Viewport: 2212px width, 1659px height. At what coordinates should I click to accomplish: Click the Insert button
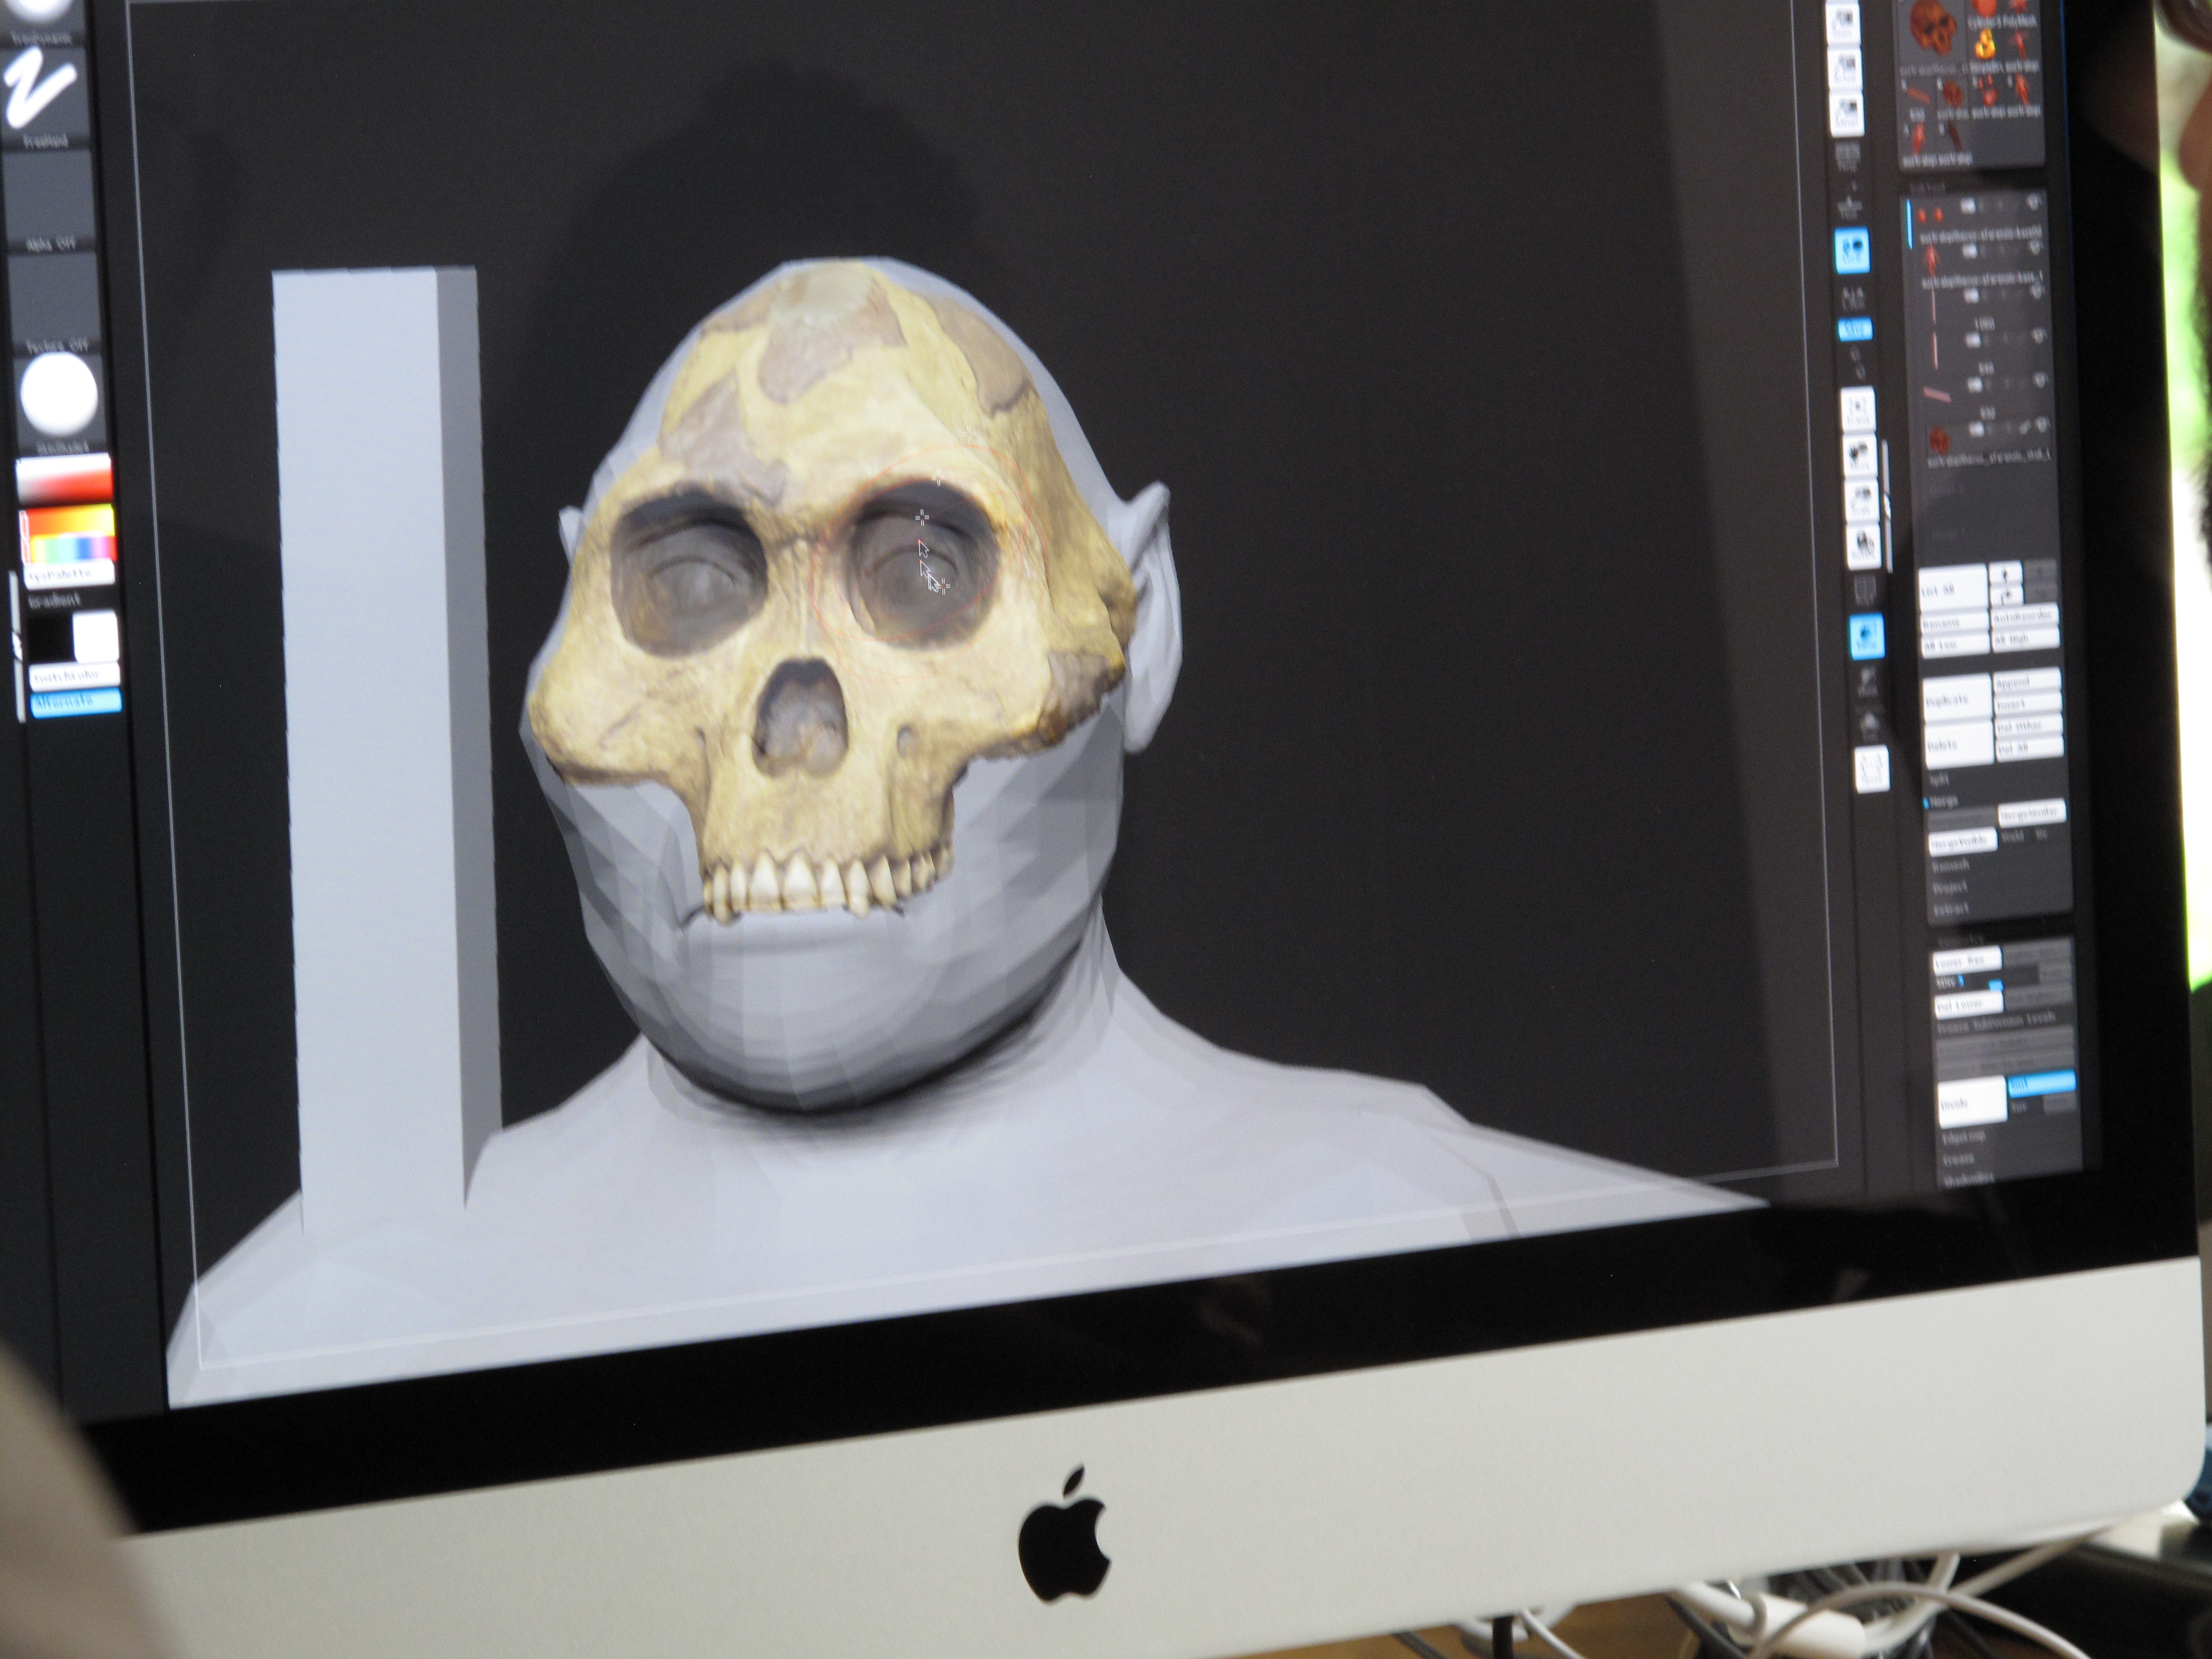pos(2028,703)
